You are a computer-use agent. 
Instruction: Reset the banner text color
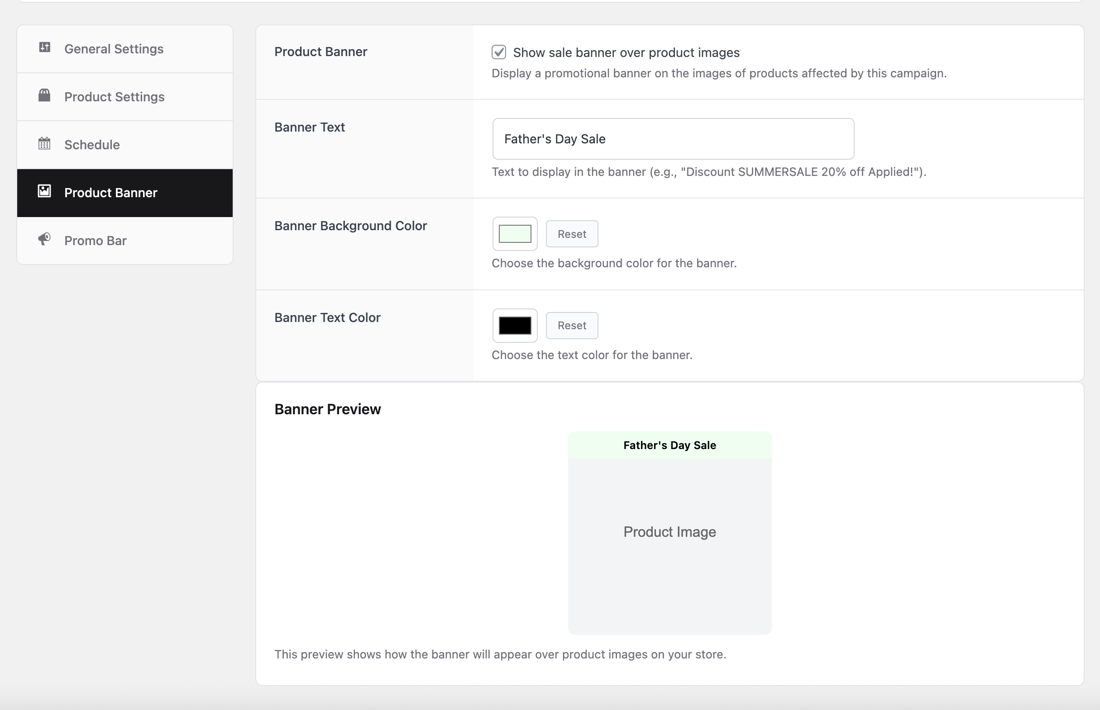coord(572,326)
